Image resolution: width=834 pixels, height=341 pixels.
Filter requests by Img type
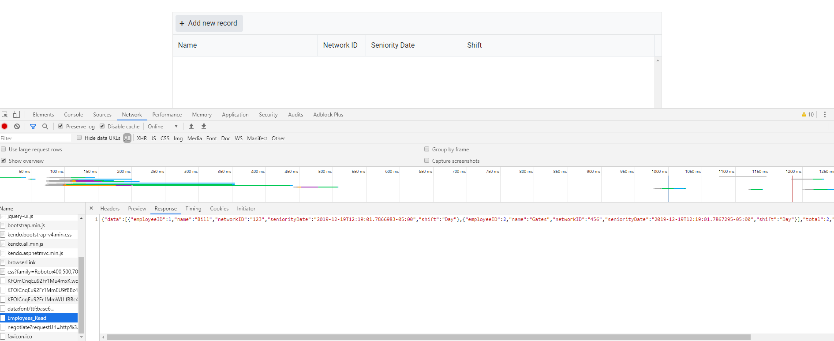178,139
